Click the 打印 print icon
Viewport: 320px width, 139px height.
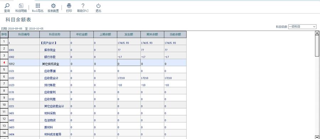pos(69,6)
